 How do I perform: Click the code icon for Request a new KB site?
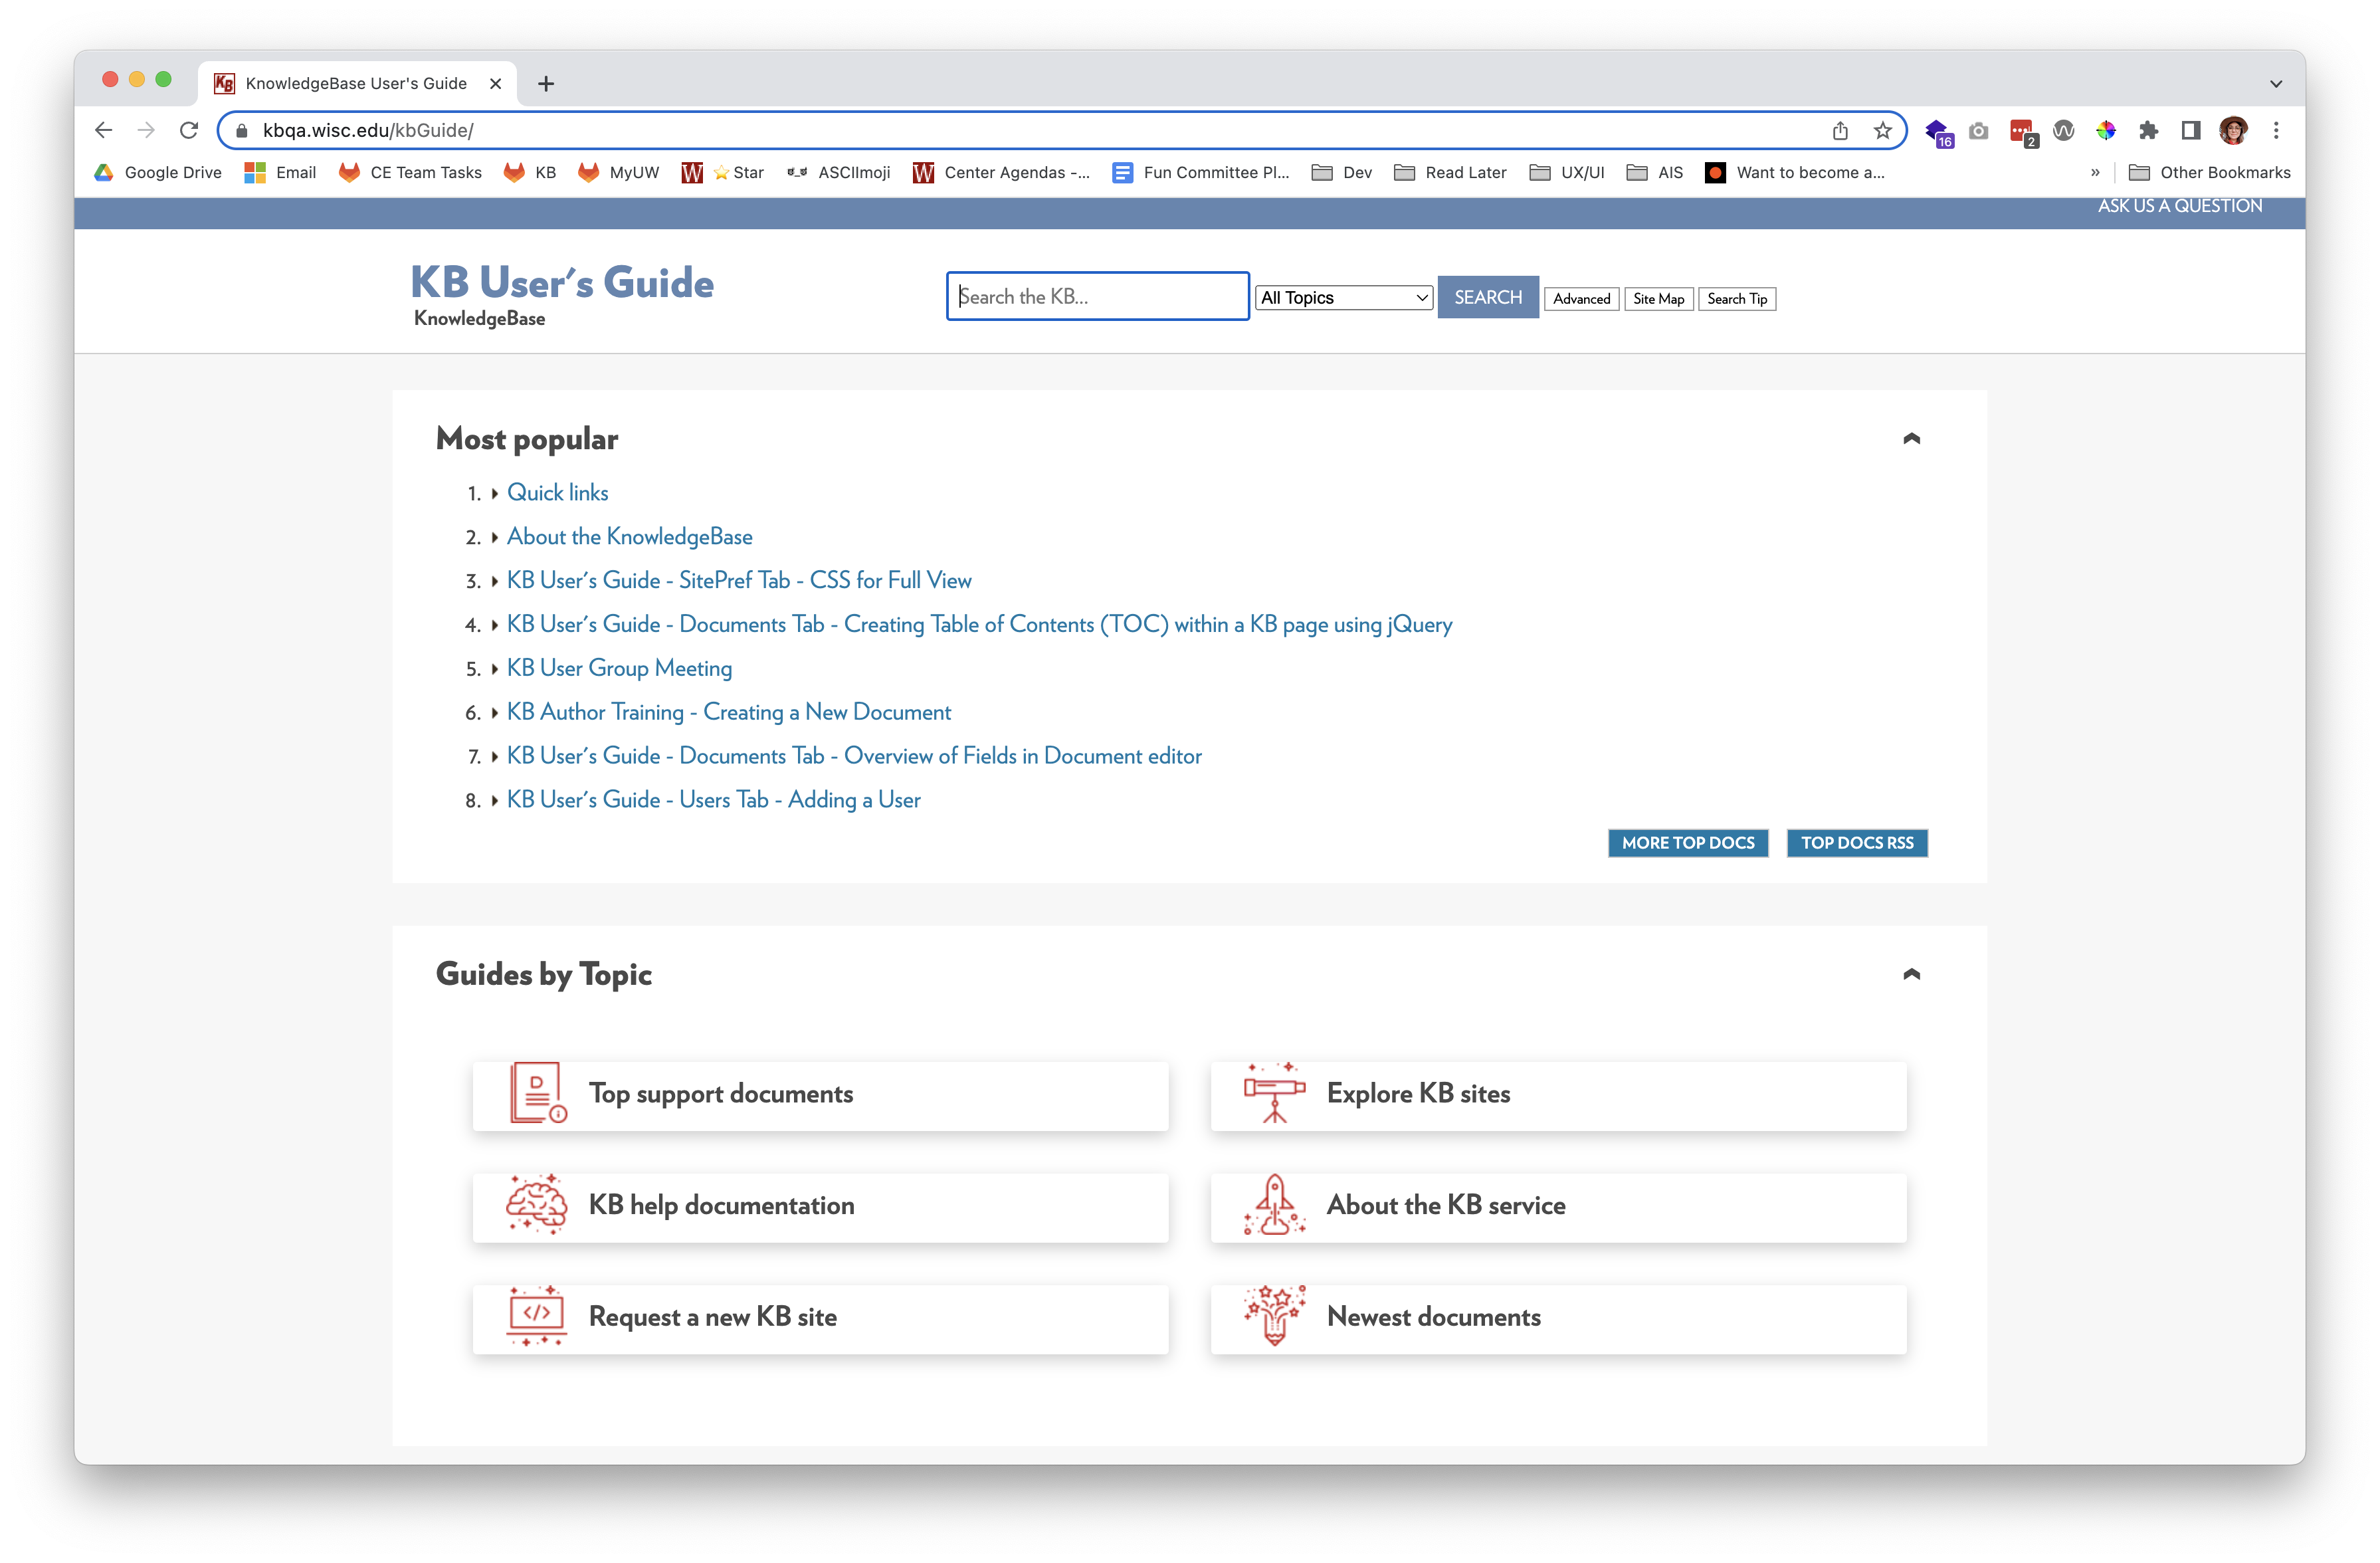[x=537, y=1316]
